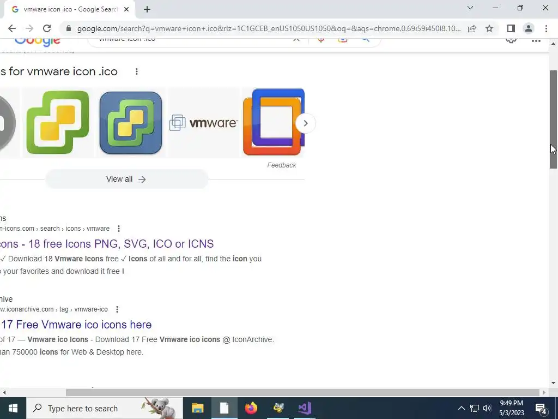Open File Explorer from the taskbar
The image size is (558, 419).
(197, 408)
